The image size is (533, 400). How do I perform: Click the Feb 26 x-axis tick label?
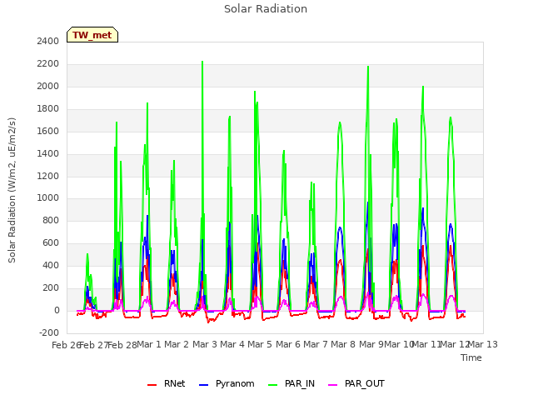click(x=66, y=345)
